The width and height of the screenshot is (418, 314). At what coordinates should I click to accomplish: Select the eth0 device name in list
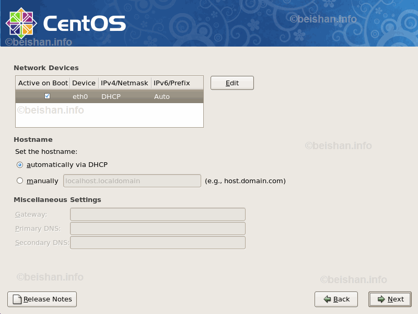pyautogui.click(x=80, y=97)
